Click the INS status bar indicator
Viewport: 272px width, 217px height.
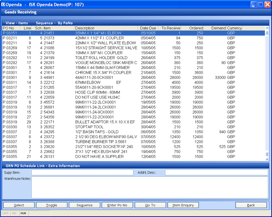(14, 213)
